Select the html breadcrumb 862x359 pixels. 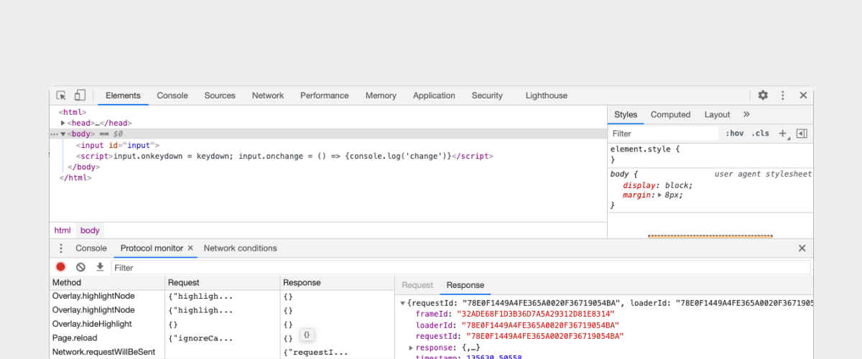click(62, 230)
